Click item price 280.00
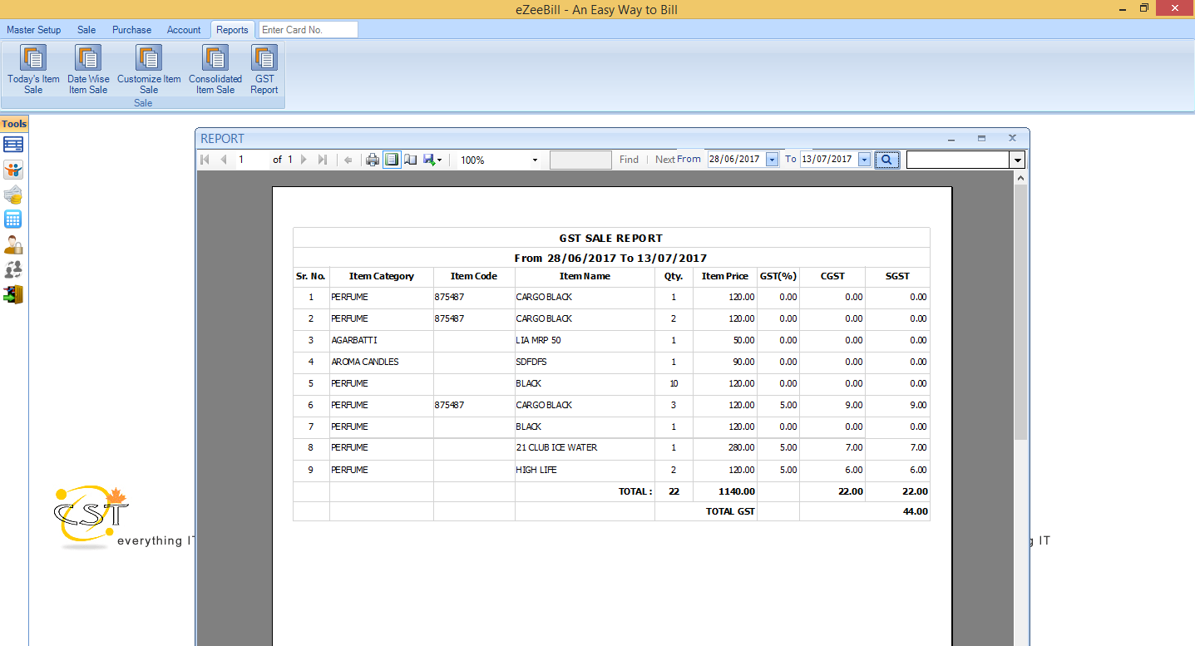Viewport: 1195px width, 646px height. (742, 448)
